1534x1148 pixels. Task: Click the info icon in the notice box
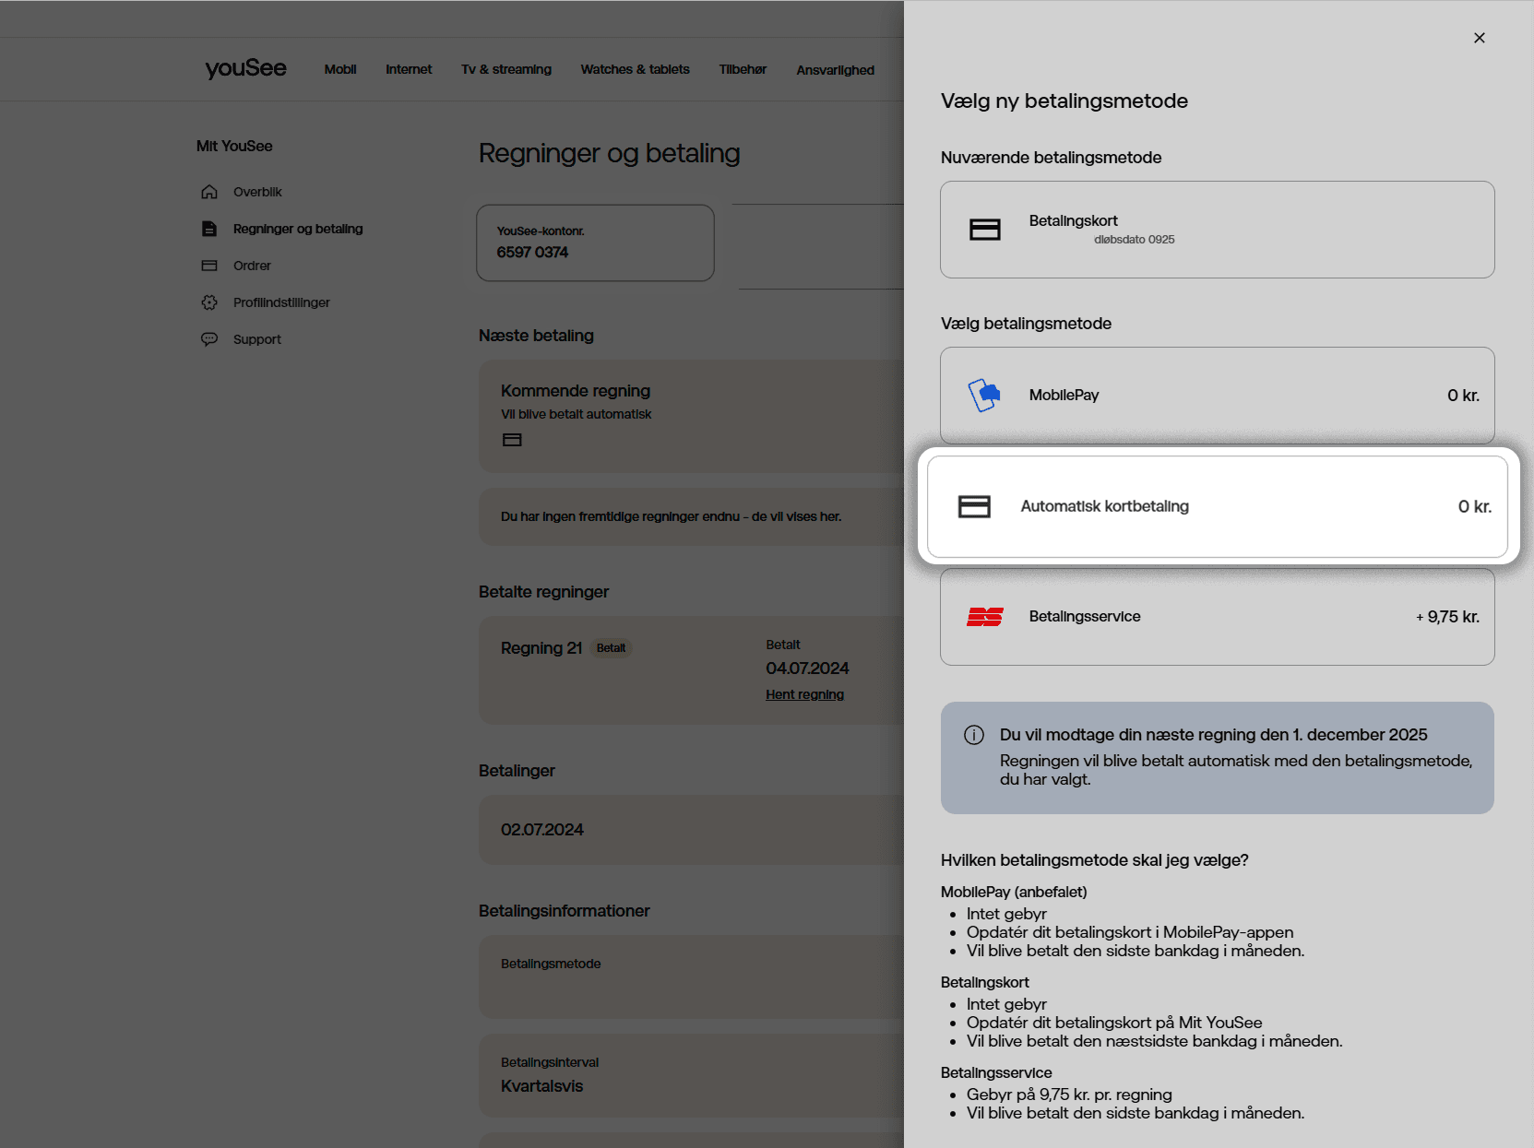tap(973, 735)
